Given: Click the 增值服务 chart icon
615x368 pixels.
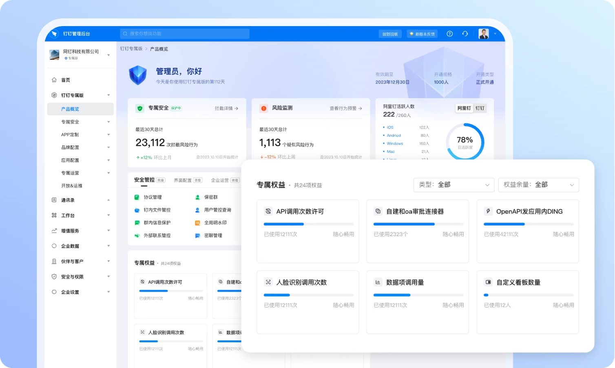Looking at the screenshot, I should click(54, 231).
